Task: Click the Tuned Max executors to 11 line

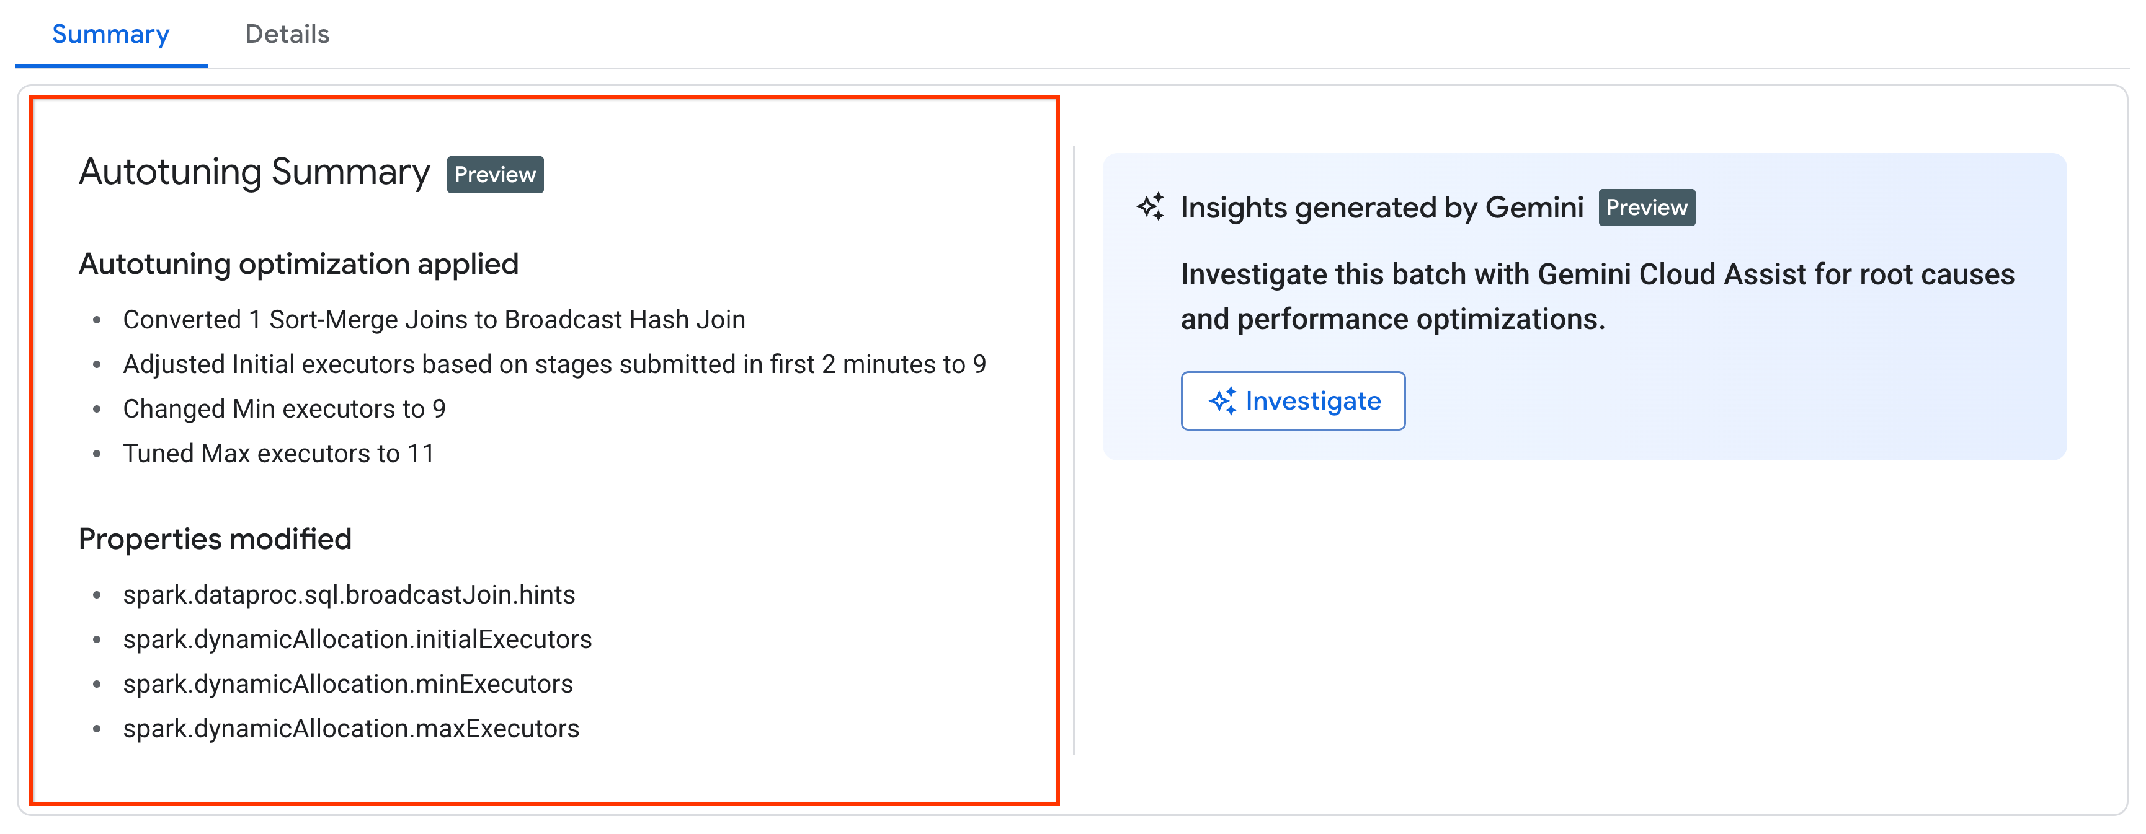Action: click(x=278, y=454)
